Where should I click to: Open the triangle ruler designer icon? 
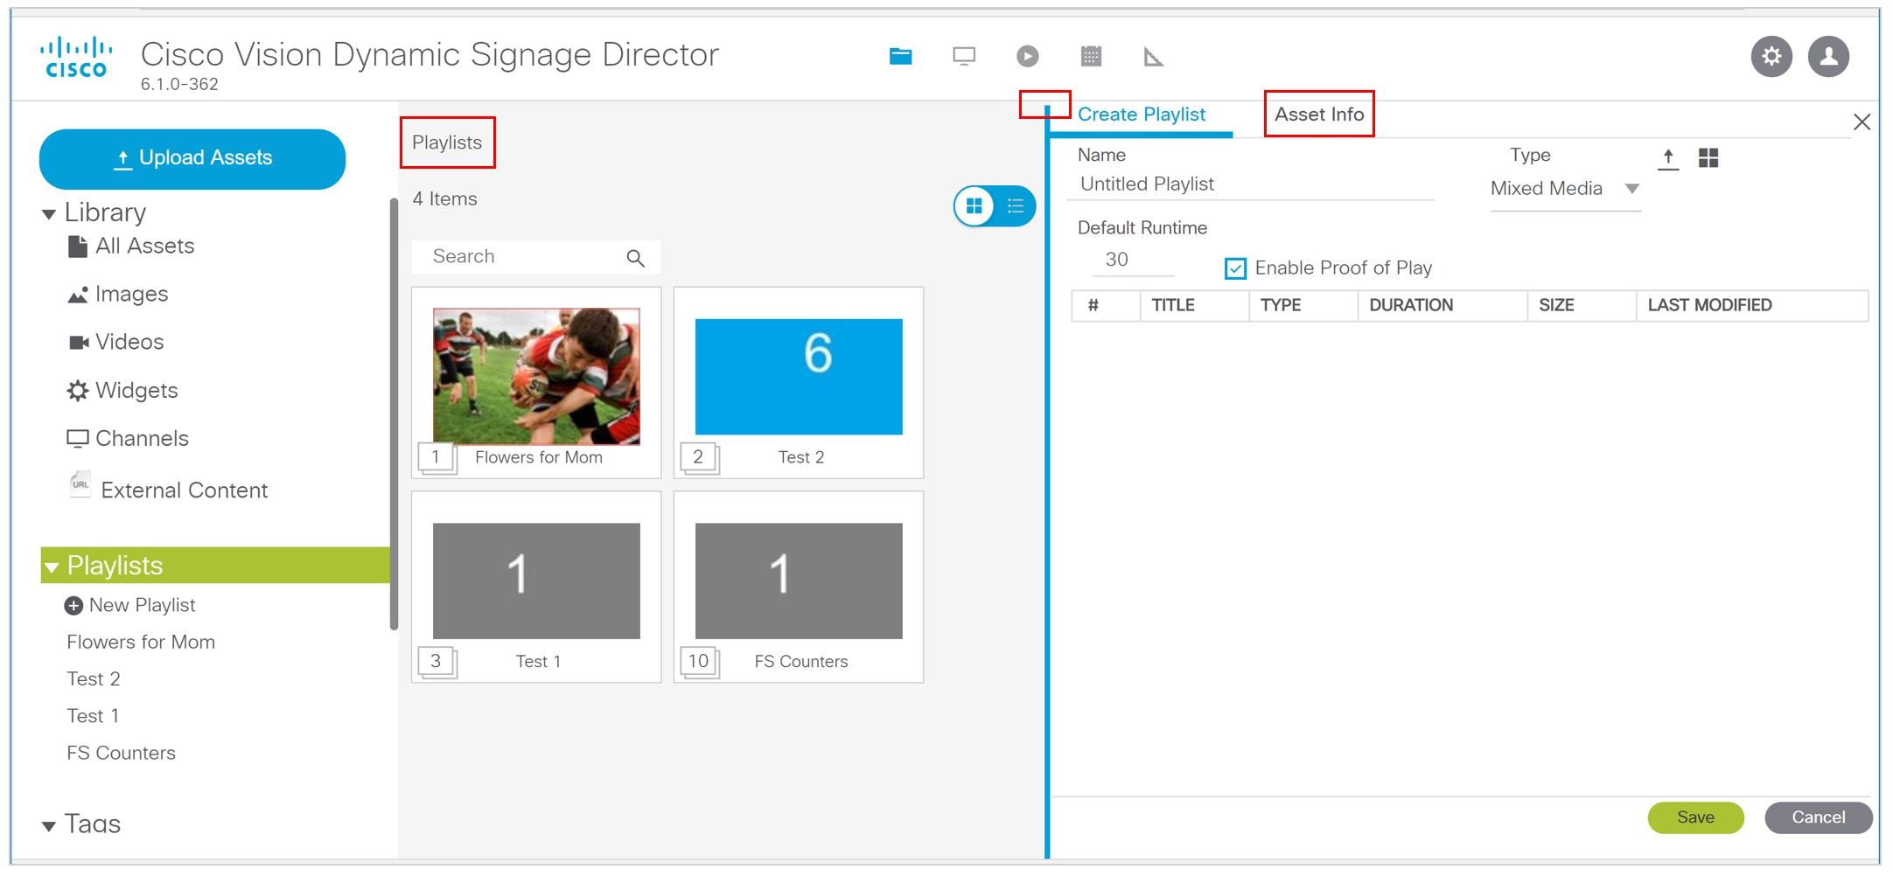(x=1153, y=57)
